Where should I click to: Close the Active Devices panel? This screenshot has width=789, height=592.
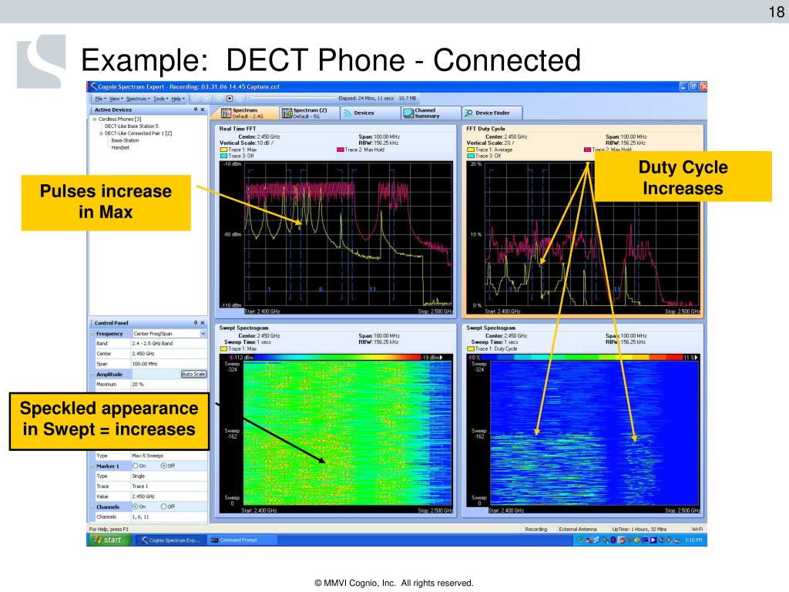(203, 109)
